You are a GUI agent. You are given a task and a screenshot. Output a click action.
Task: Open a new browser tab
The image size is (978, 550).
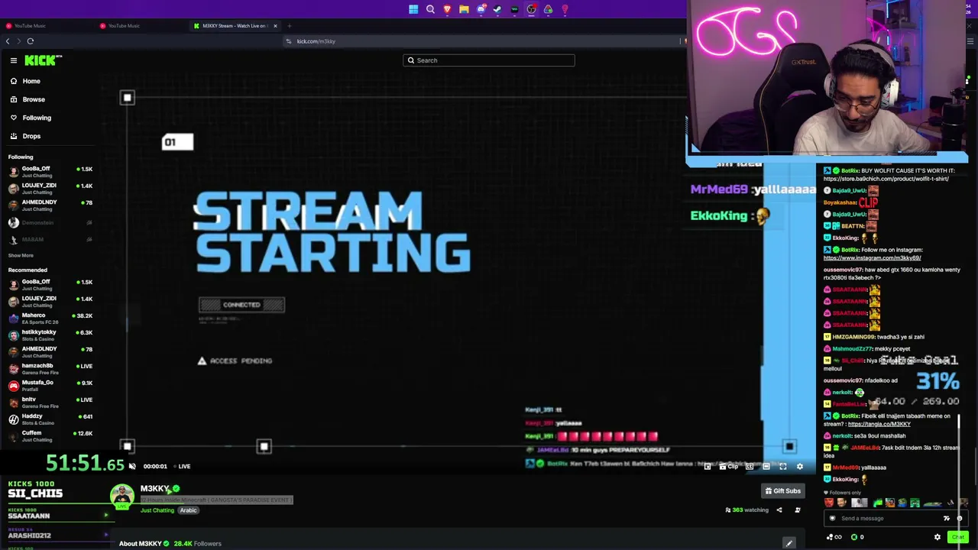point(289,26)
